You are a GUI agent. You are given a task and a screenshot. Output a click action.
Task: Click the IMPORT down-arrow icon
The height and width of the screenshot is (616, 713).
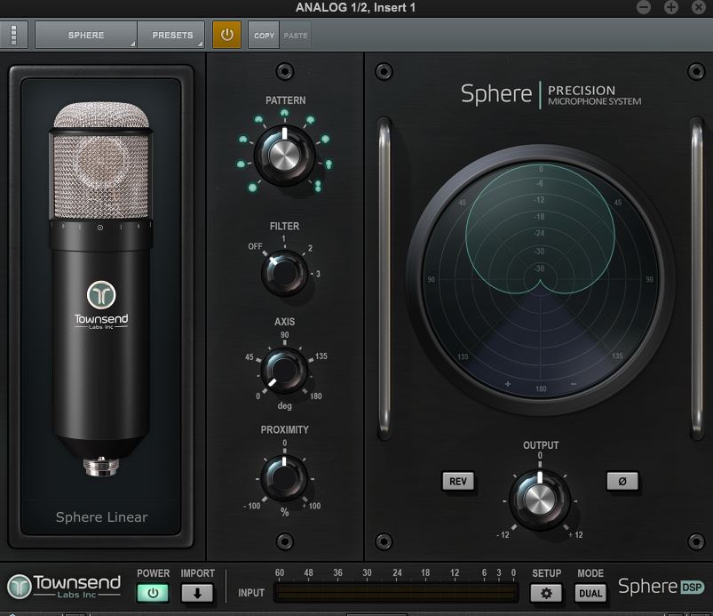[197, 594]
